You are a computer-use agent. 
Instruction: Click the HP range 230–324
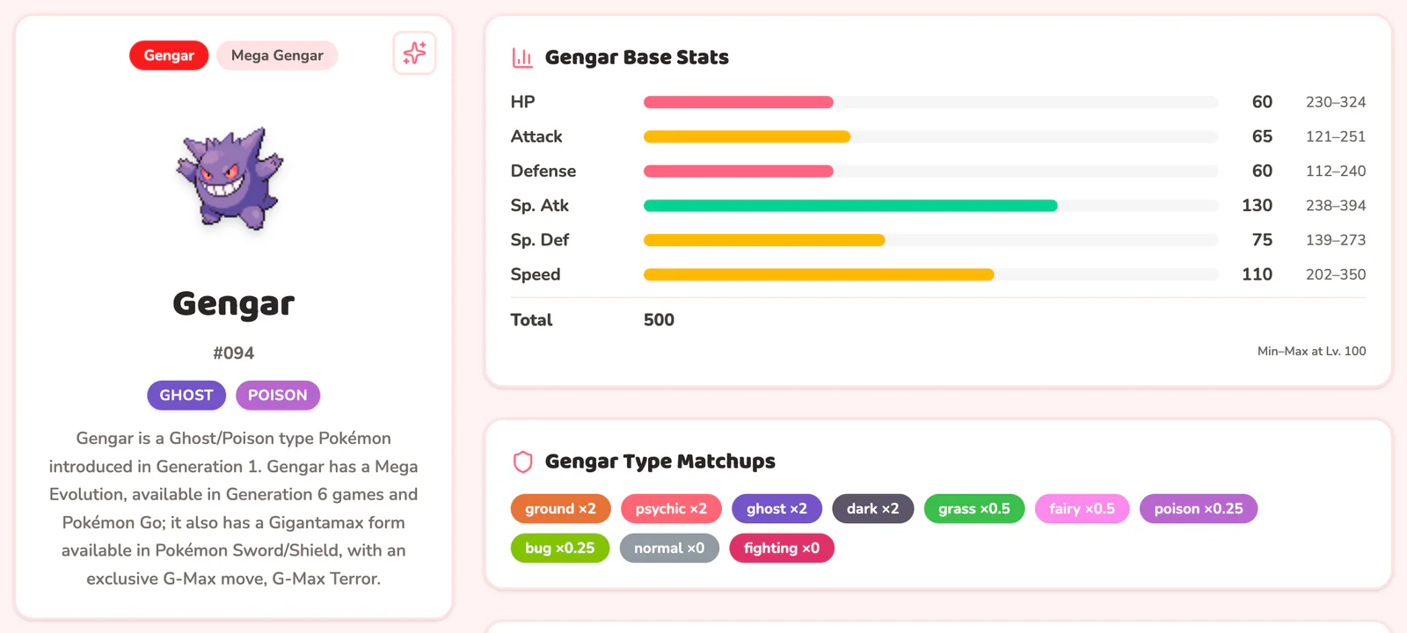click(x=1336, y=102)
